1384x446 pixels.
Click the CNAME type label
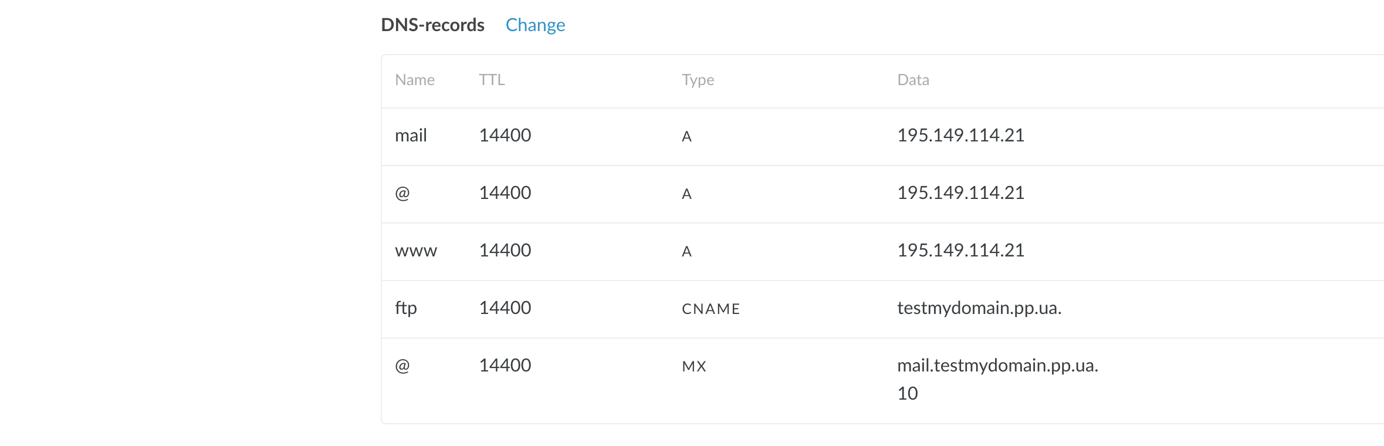pyautogui.click(x=710, y=309)
